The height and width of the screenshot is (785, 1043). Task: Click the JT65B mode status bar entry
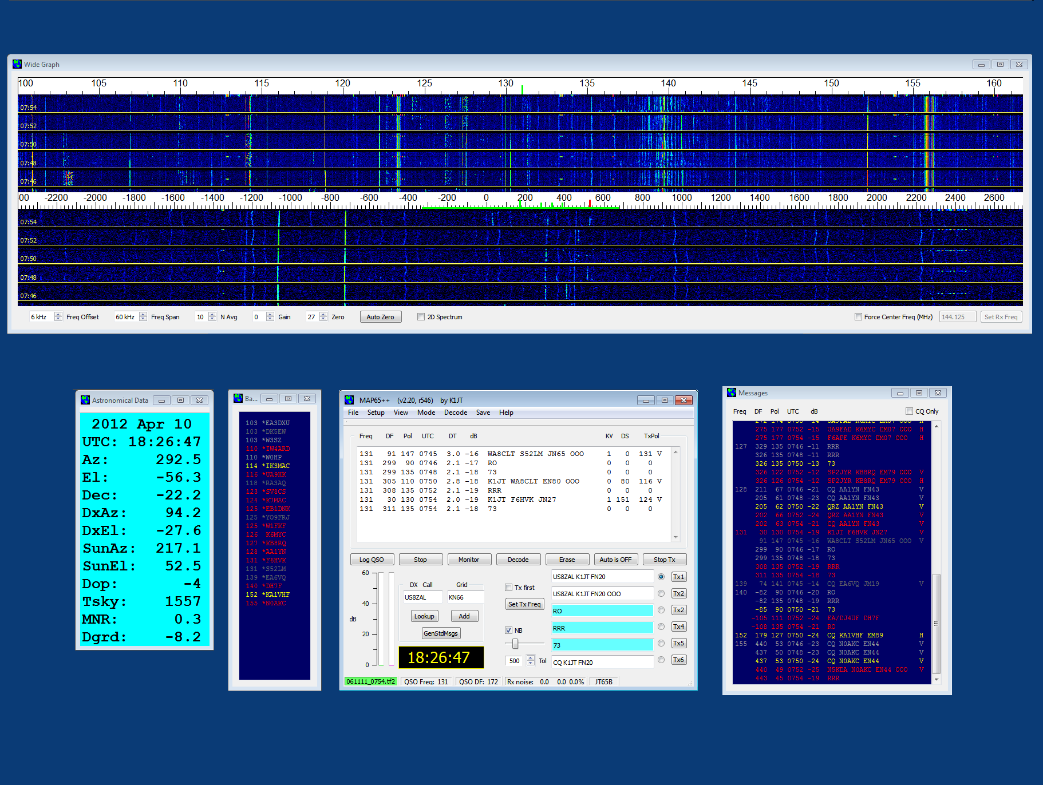coord(604,681)
